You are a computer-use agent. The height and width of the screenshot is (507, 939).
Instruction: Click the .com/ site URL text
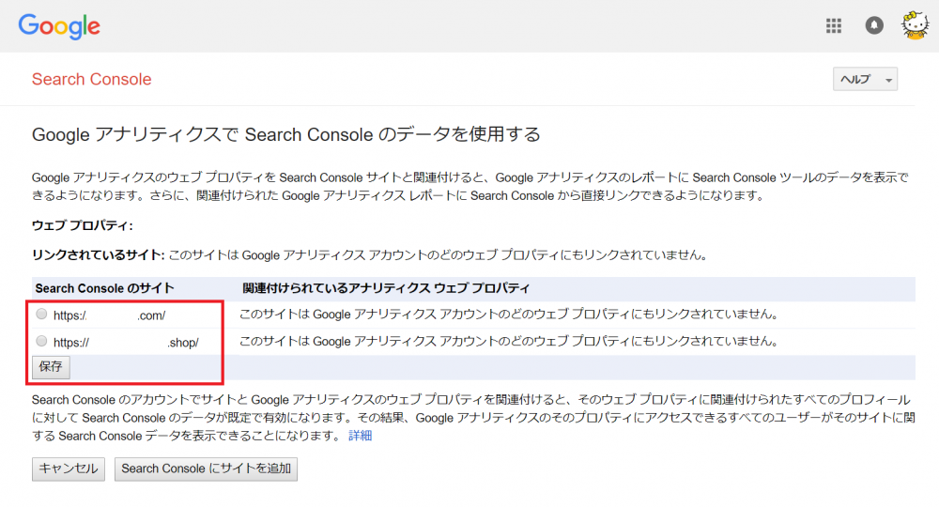click(109, 315)
